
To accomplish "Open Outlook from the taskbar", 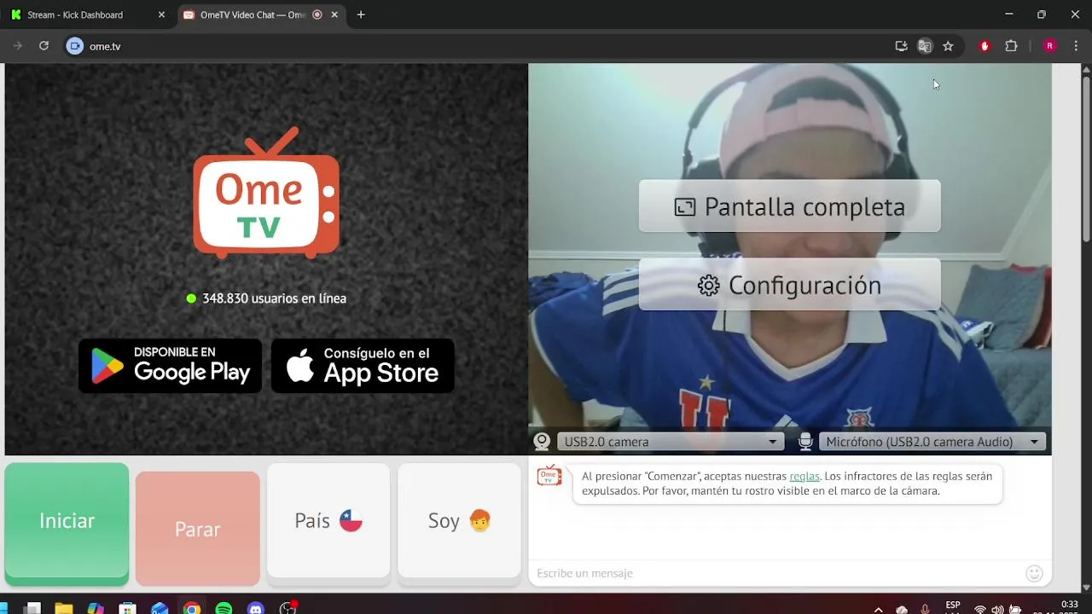I will [x=160, y=609].
